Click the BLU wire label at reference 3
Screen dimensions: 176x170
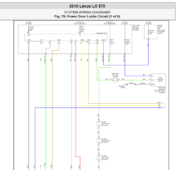[159, 107]
